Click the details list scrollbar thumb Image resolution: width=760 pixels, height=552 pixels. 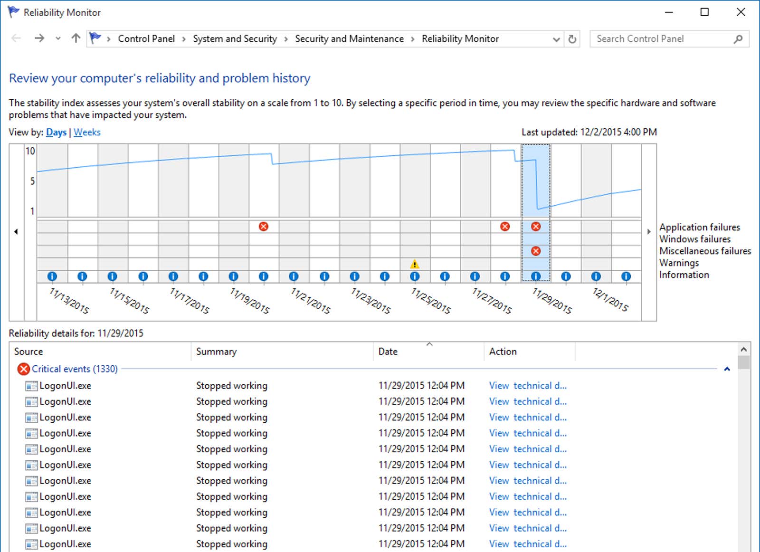pos(744,362)
